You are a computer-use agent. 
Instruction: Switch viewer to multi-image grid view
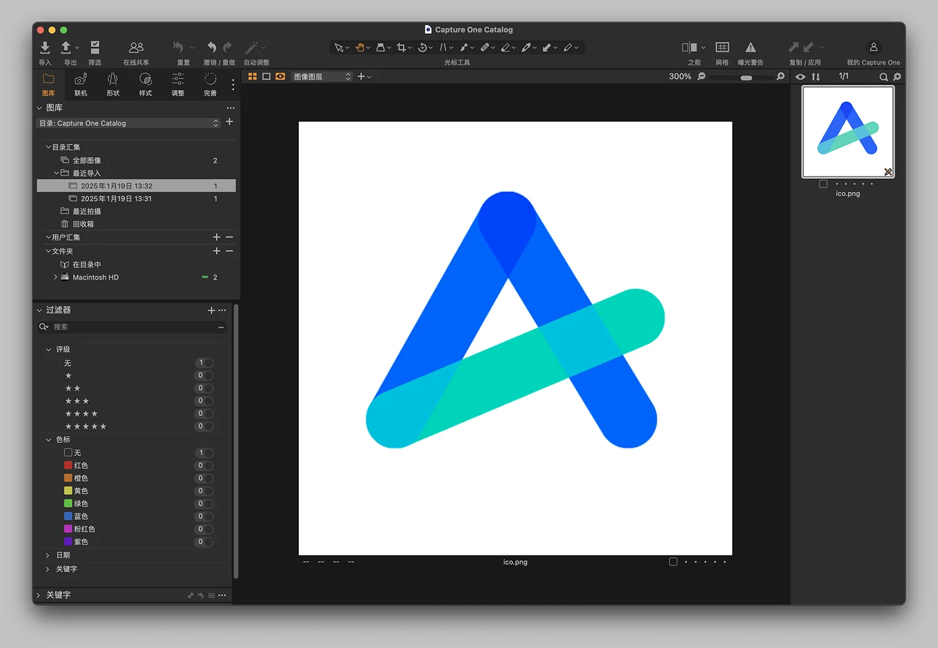[x=253, y=76]
